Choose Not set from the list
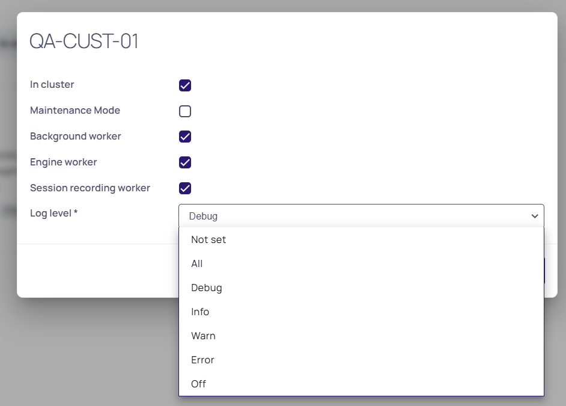Screen dimensions: 566x406 coord(361,239)
